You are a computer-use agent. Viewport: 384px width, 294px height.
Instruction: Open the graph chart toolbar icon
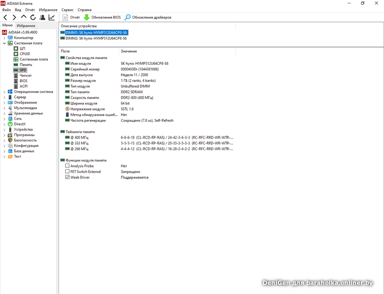coord(52,17)
